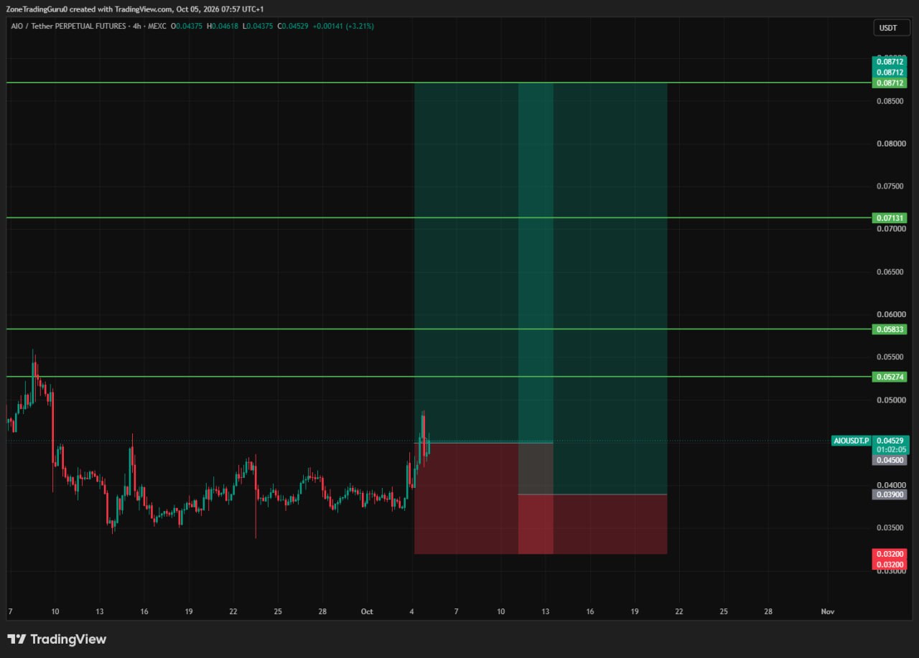The height and width of the screenshot is (658, 919).
Task: Click the TradingView logo
Action: point(57,639)
